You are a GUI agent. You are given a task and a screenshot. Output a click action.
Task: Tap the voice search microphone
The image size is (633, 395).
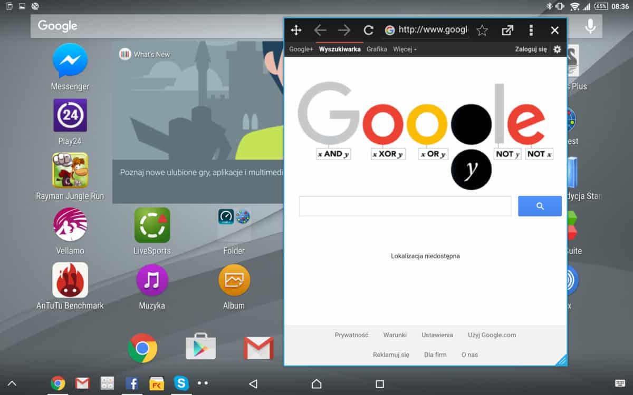[x=590, y=26]
